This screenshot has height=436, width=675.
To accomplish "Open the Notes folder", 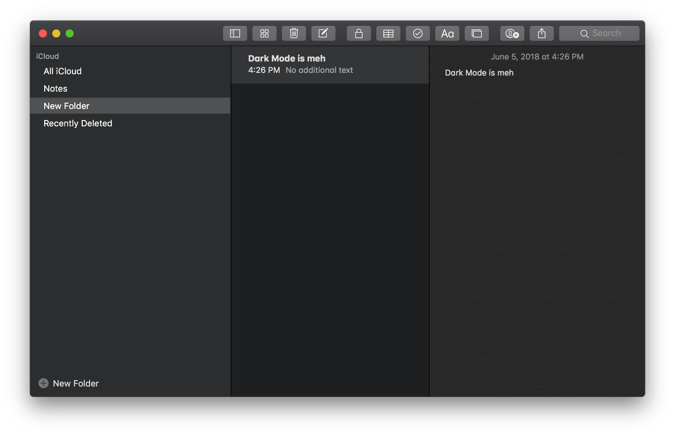I will point(55,88).
